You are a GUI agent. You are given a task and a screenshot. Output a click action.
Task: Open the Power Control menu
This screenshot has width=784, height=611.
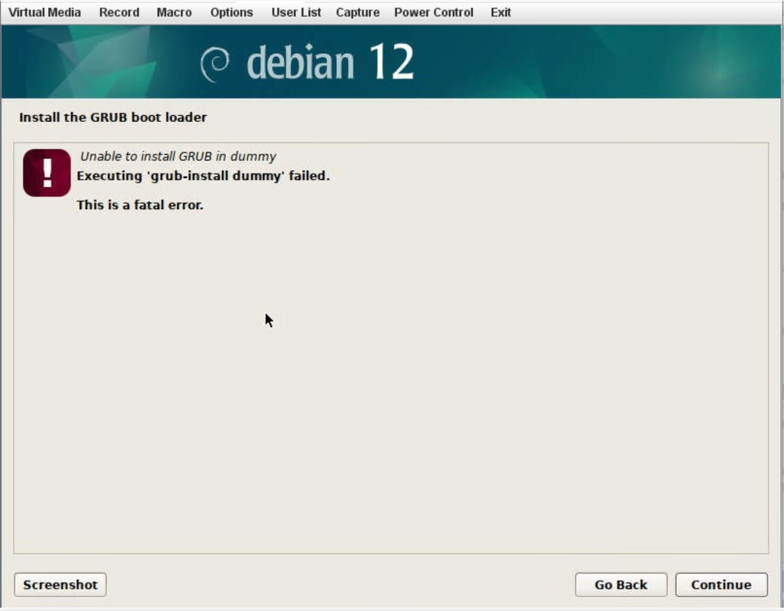(434, 12)
